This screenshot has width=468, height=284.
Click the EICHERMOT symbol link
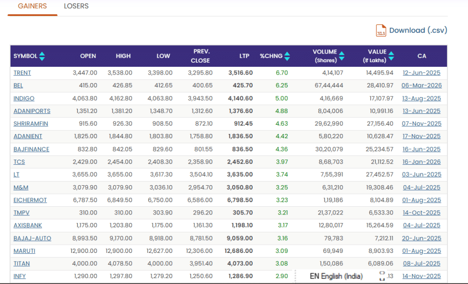pyautogui.click(x=30, y=200)
